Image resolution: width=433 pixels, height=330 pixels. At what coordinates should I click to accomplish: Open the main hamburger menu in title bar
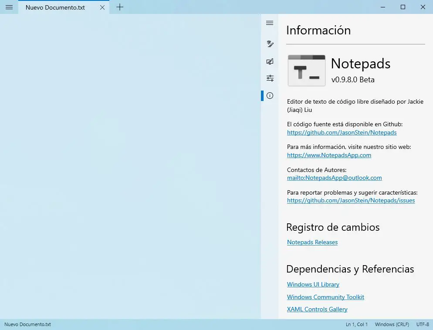[x=9, y=7]
